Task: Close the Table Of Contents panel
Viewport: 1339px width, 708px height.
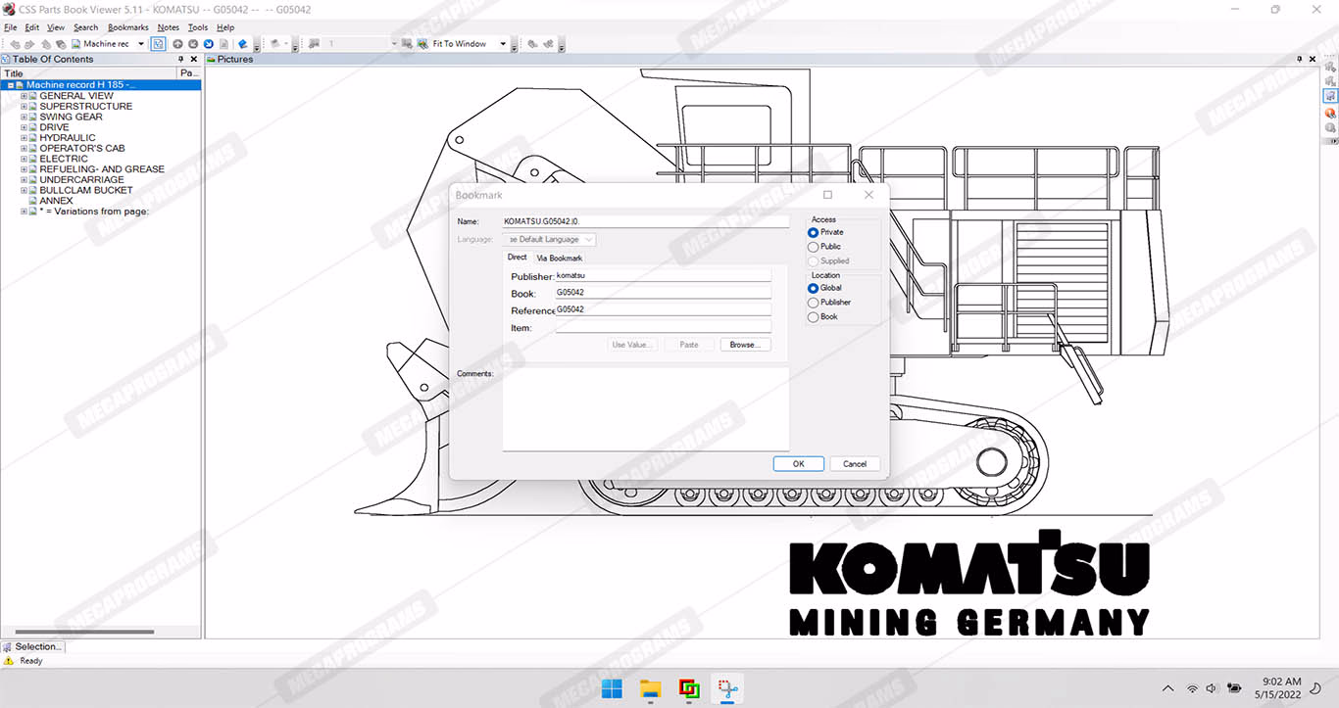Action: [x=193, y=60]
